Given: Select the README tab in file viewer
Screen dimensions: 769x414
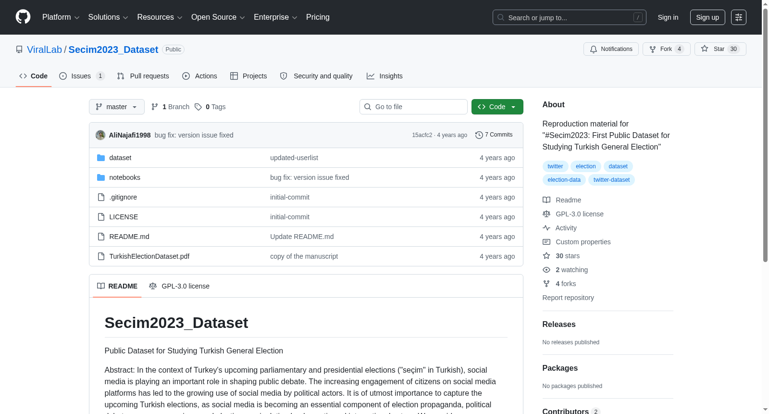Looking at the screenshot, I should (117, 286).
